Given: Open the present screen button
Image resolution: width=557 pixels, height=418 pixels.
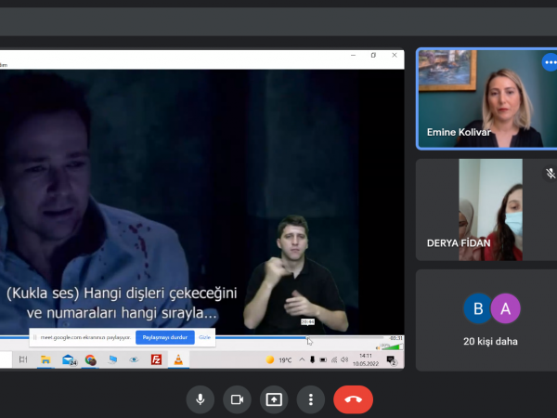Looking at the screenshot, I should tap(274, 399).
